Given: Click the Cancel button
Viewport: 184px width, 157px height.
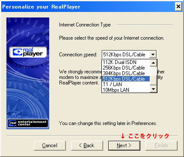Looking at the screenshot, I should coord(50,145).
